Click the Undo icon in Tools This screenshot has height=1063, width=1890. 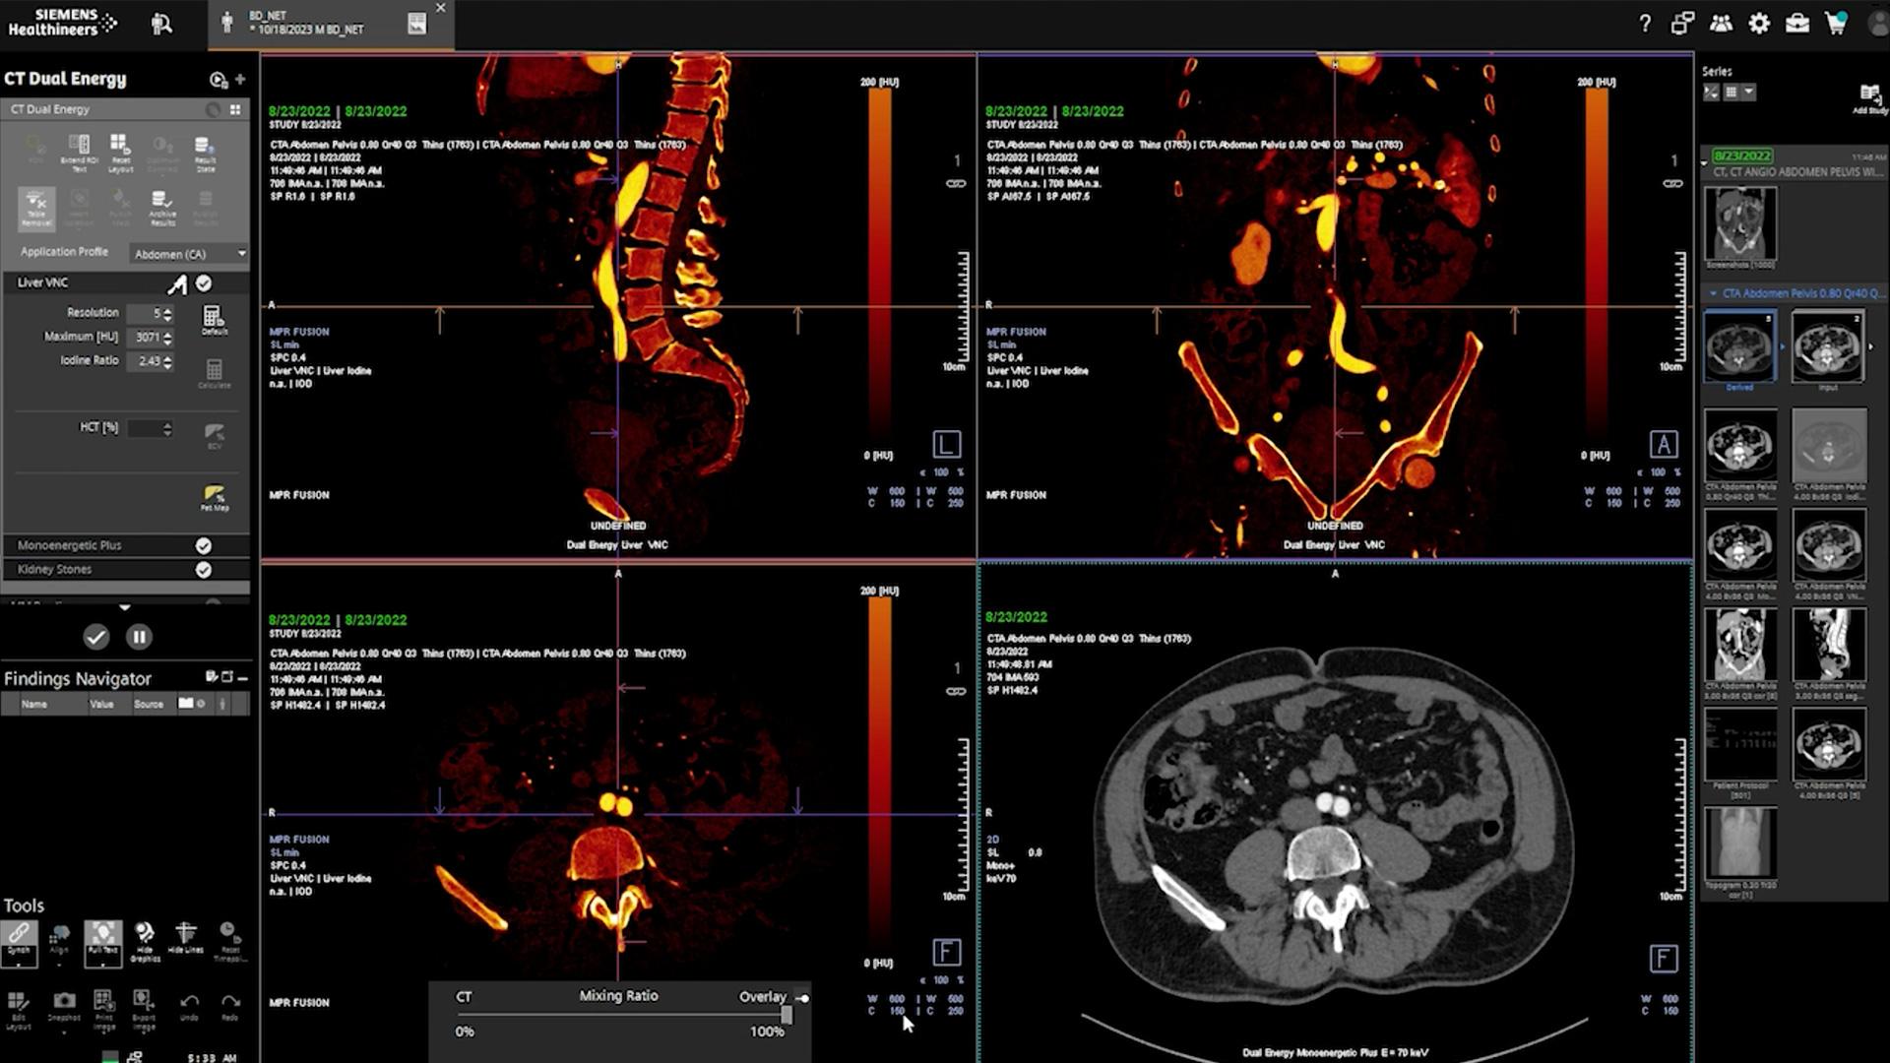tap(188, 1002)
